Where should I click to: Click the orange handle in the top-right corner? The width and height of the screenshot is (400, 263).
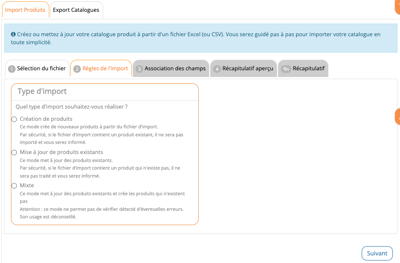[x=397, y=3]
